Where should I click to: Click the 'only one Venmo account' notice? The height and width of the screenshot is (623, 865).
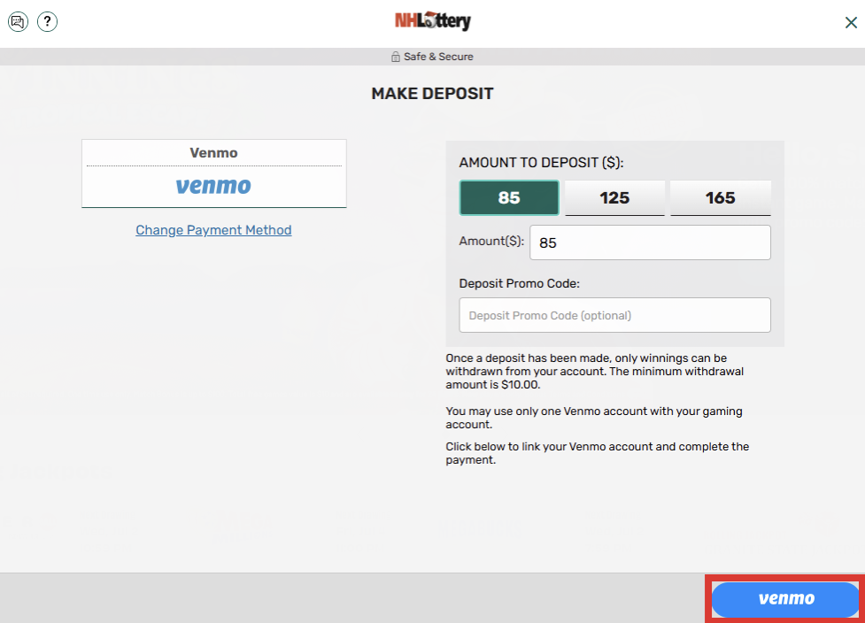pos(594,418)
